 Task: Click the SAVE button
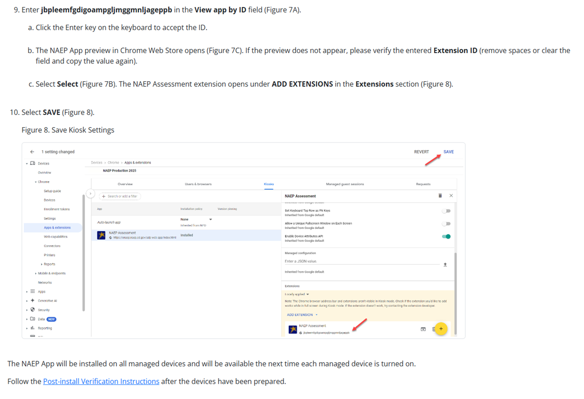[448, 152]
